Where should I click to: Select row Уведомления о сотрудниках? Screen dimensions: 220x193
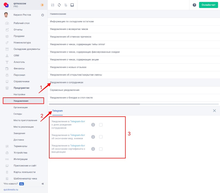click(134, 82)
